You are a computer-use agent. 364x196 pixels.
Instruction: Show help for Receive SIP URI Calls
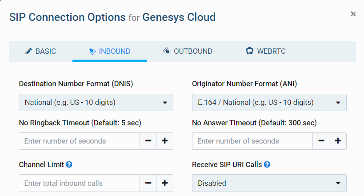tap(267, 164)
